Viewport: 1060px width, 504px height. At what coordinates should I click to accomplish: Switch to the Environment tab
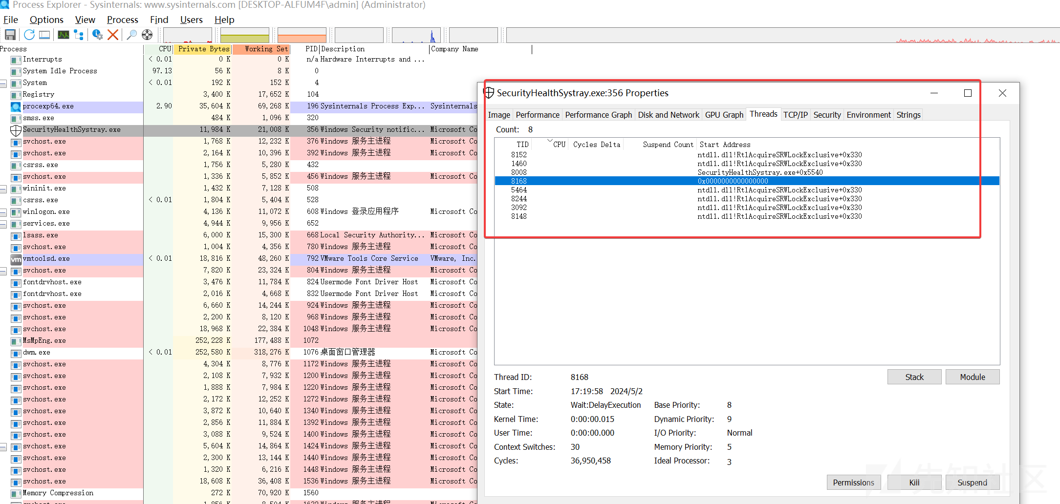pyautogui.click(x=869, y=115)
